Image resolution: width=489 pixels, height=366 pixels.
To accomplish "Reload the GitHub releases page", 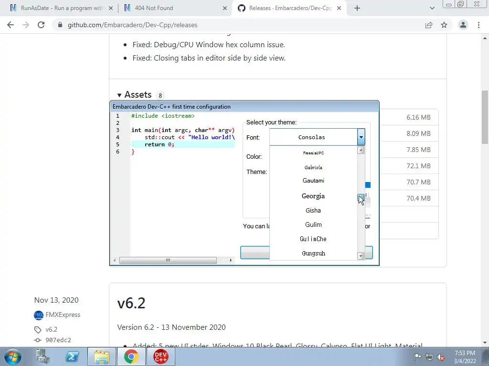I will coord(41,25).
